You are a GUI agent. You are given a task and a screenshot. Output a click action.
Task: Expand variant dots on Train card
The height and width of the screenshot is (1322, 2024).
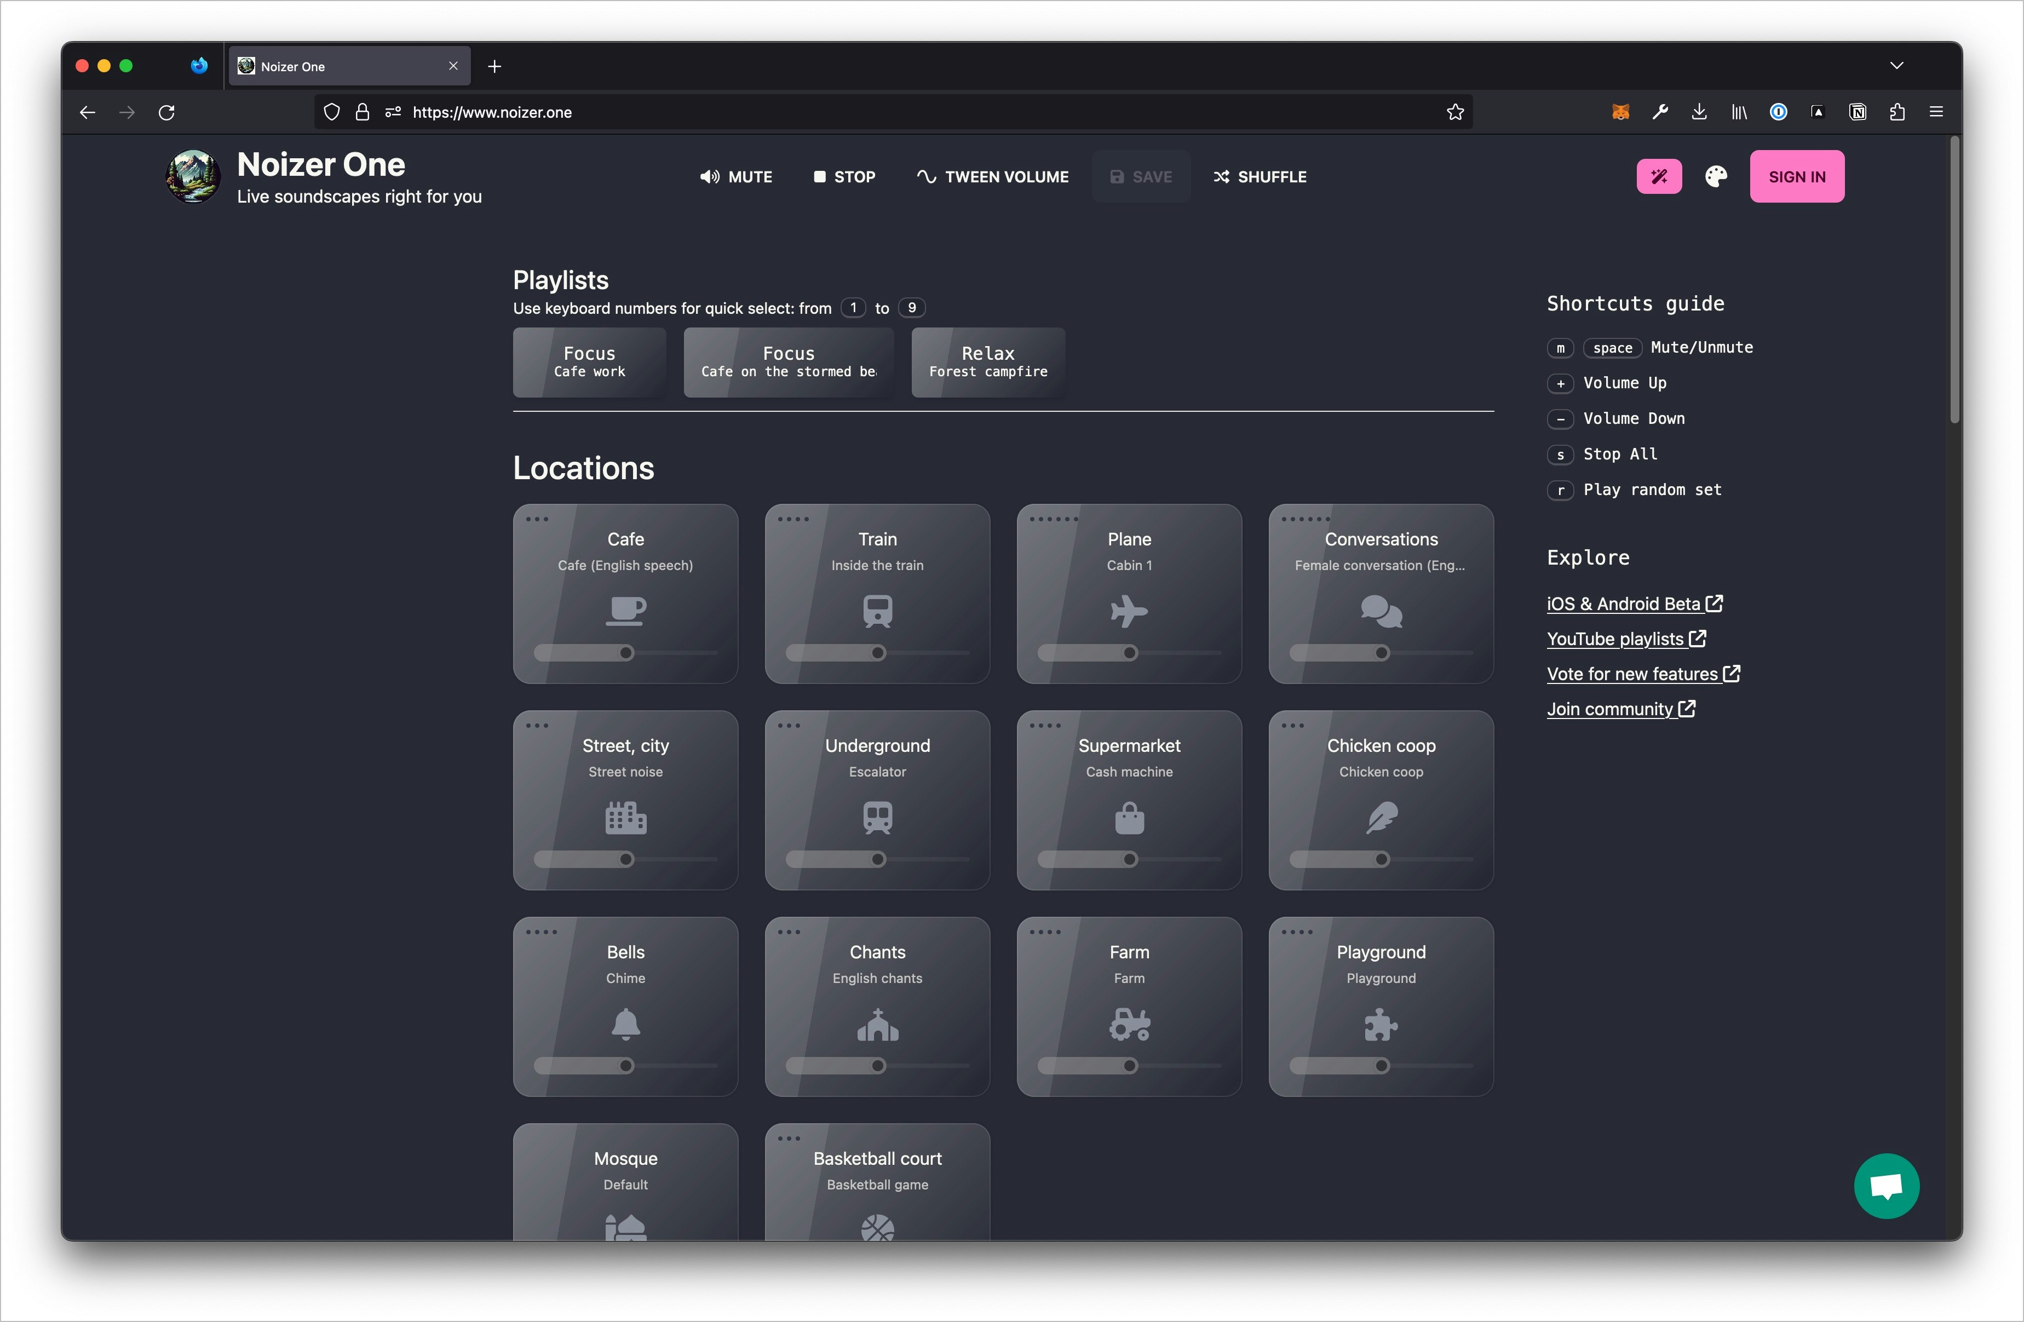tap(794, 519)
